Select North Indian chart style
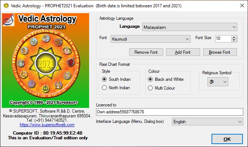Viewport: 248px width, 147px height. click(x=116, y=88)
